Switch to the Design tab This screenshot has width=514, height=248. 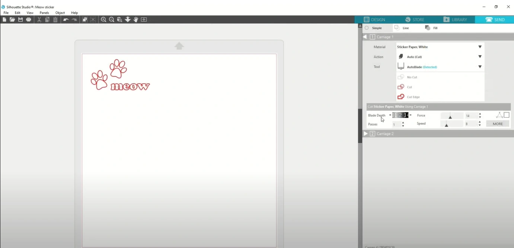click(x=374, y=20)
